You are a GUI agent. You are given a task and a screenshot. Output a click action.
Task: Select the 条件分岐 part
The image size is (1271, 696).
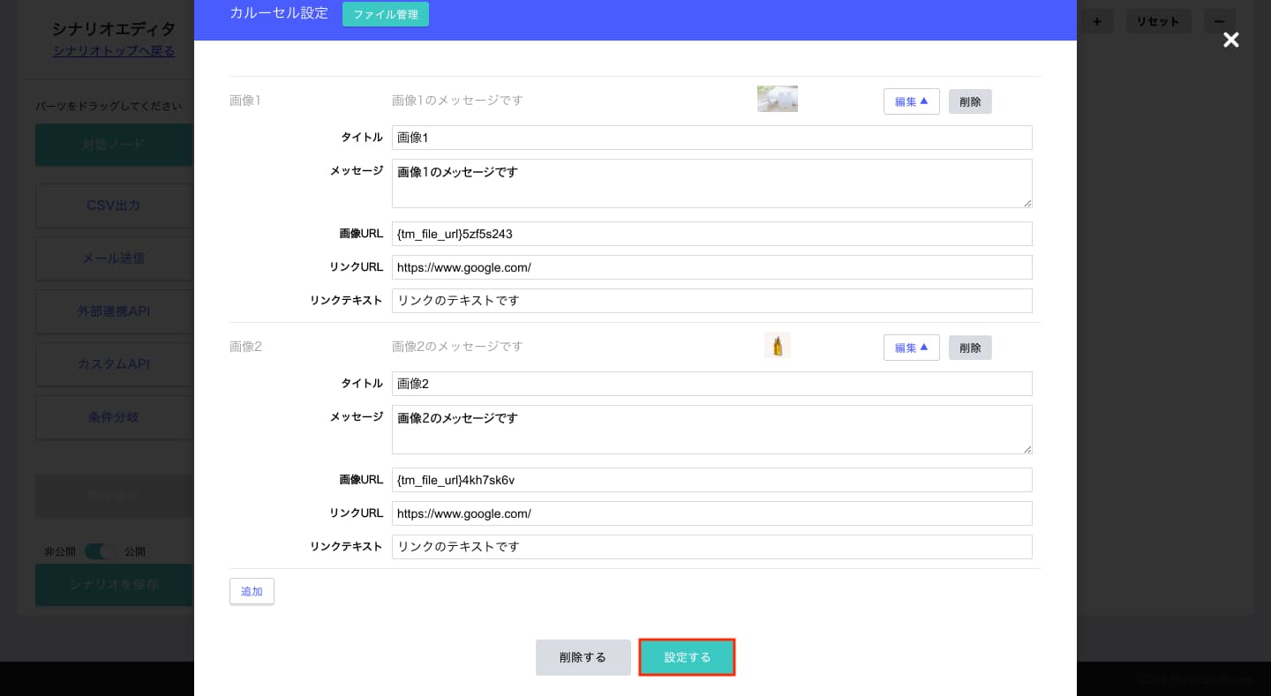pyautogui.click(x=114, y=417)
